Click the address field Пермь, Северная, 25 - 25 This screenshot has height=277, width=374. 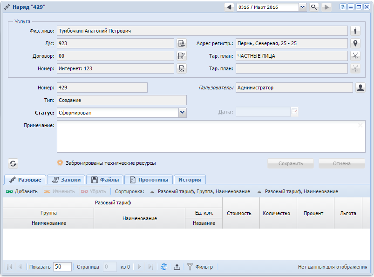tap(292, 43)
